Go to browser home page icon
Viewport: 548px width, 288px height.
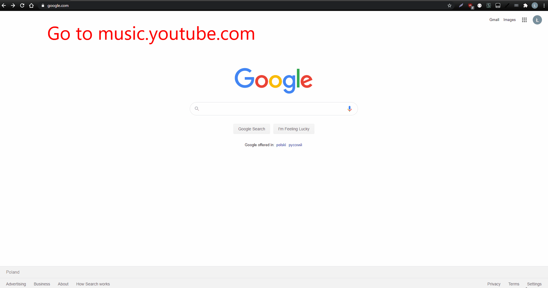point(31,5)
